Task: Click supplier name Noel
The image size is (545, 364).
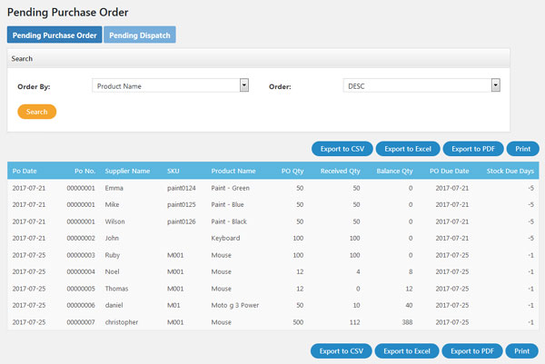Action: point(112,271)
